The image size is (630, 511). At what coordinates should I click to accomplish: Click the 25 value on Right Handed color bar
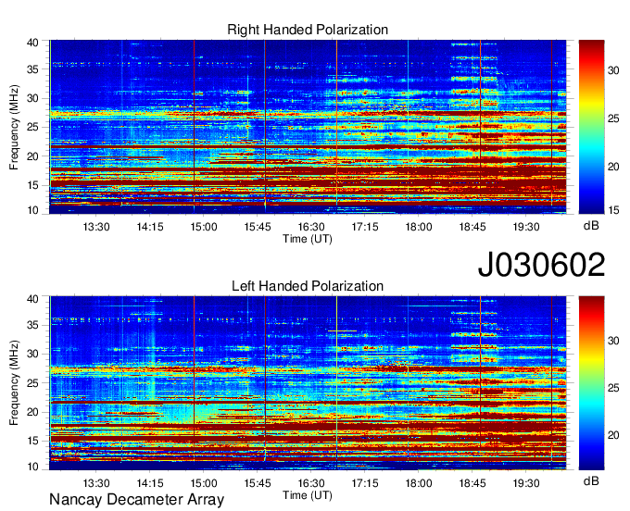coord(613,118)
